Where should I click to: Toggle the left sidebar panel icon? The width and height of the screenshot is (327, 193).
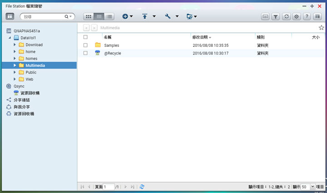pos(10,16)
